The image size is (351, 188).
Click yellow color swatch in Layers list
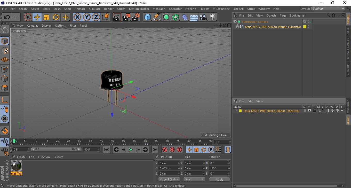(240, 111)
